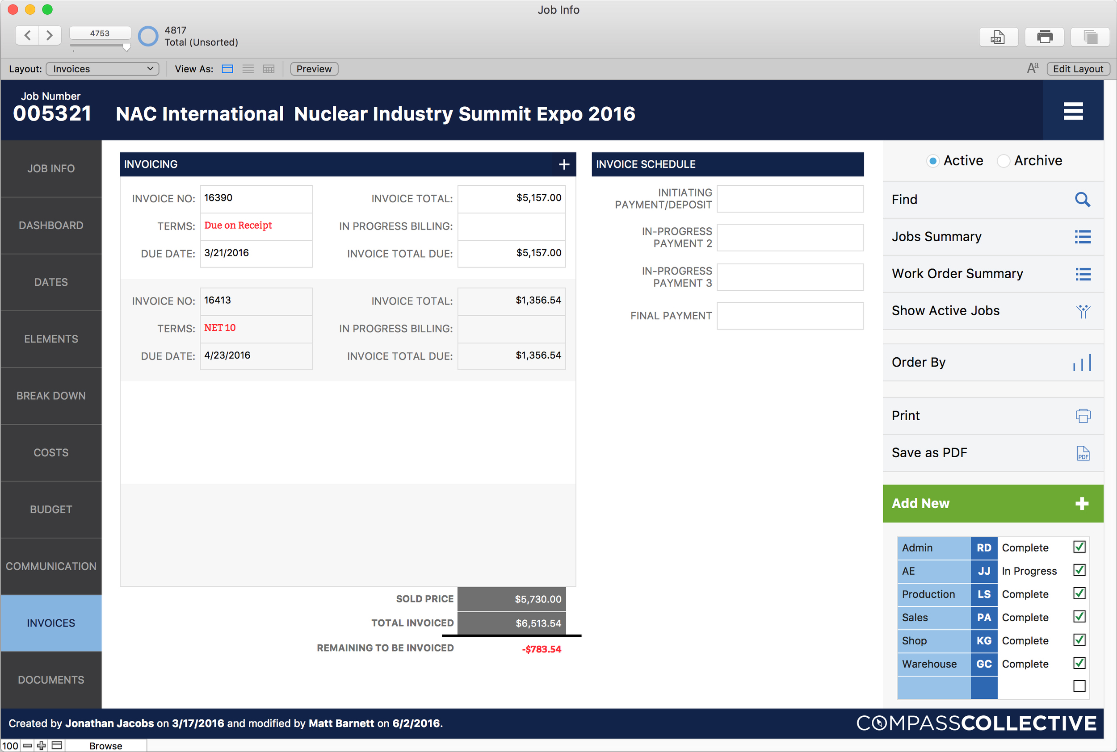Check the empty last row checkbox
Viewport: 1117px width, 752px height.
1079,686
